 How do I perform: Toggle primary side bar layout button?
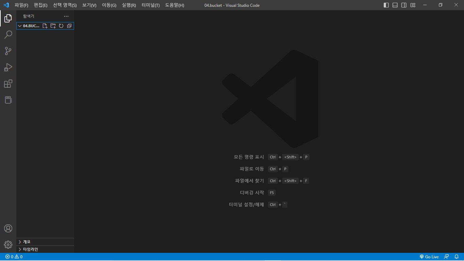(386, 5)
